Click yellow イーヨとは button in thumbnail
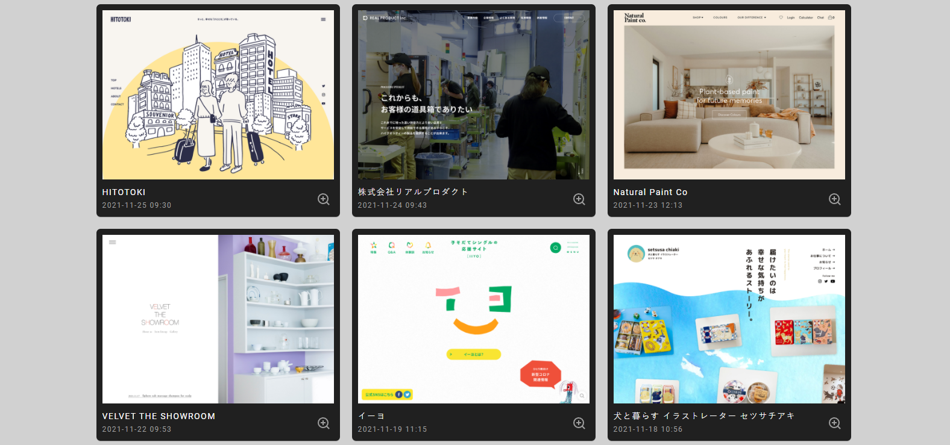Viewport: 950px width, 445px height. pos(474,354)
